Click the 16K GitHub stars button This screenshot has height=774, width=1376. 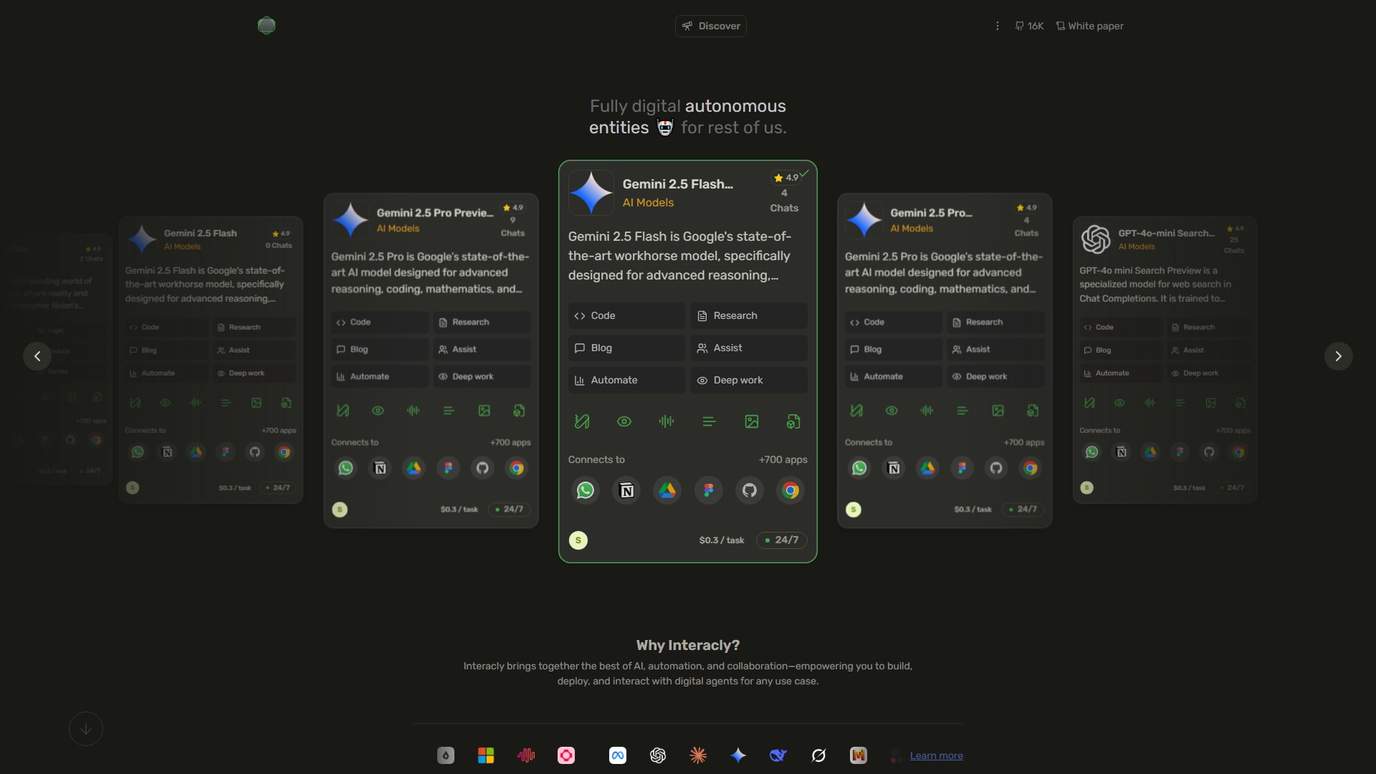pos(1028,26)
